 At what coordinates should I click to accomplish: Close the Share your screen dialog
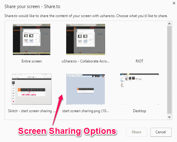pos(174,3)
